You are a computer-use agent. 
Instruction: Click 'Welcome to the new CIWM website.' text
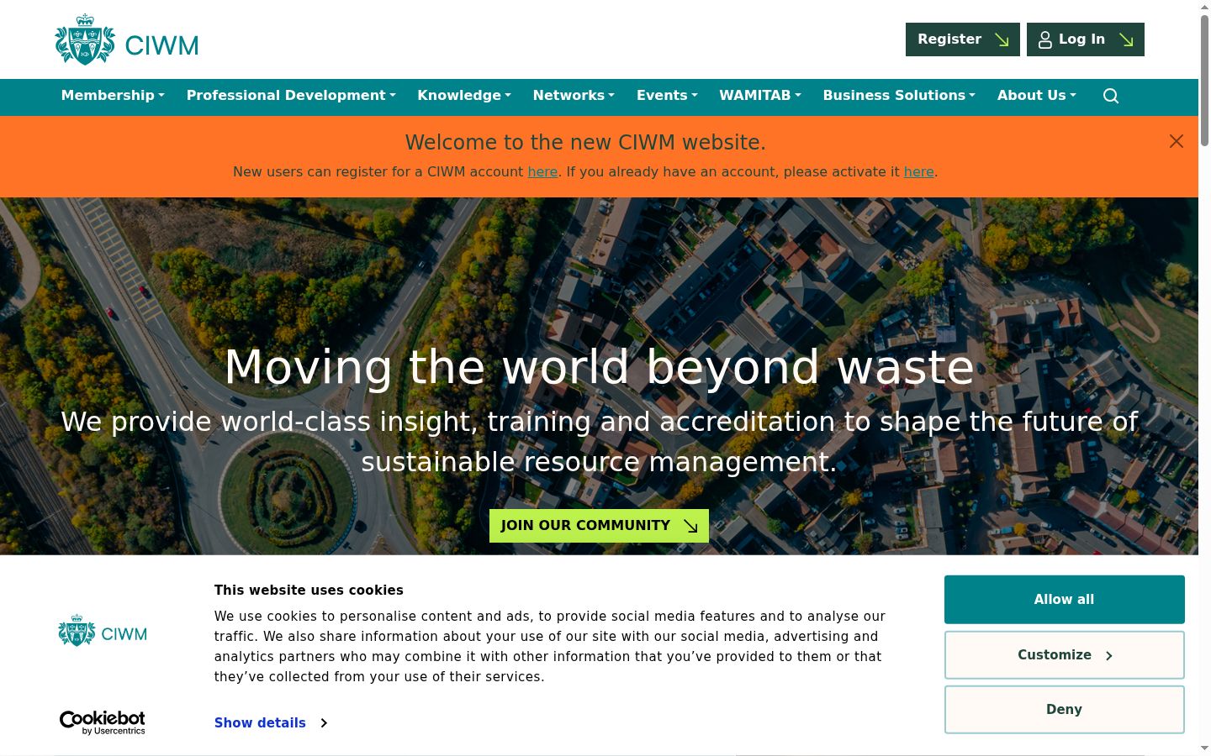pyautogui.click(x=585, y=142)
